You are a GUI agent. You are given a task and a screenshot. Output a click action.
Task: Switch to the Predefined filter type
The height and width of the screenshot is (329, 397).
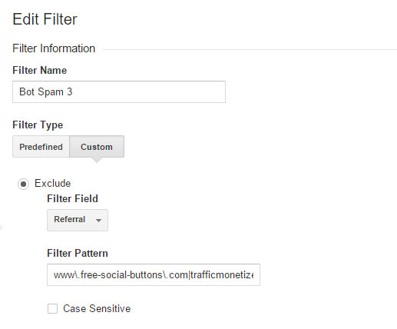click(41, 147)
